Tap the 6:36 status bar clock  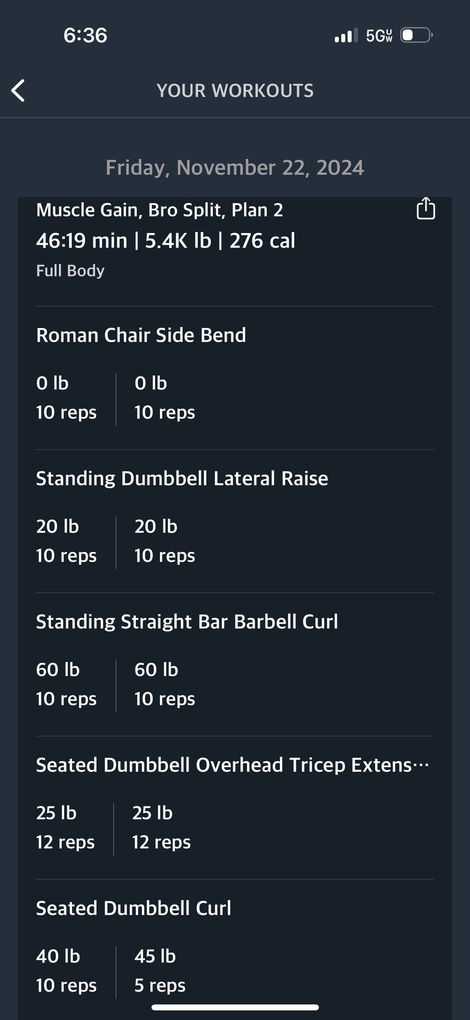click(85, 35)
